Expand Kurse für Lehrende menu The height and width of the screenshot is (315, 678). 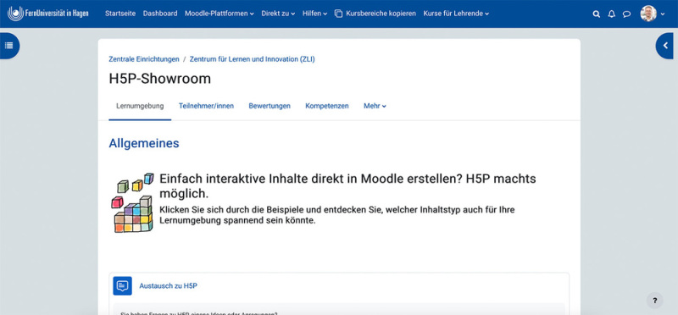(x=456, y=14)
